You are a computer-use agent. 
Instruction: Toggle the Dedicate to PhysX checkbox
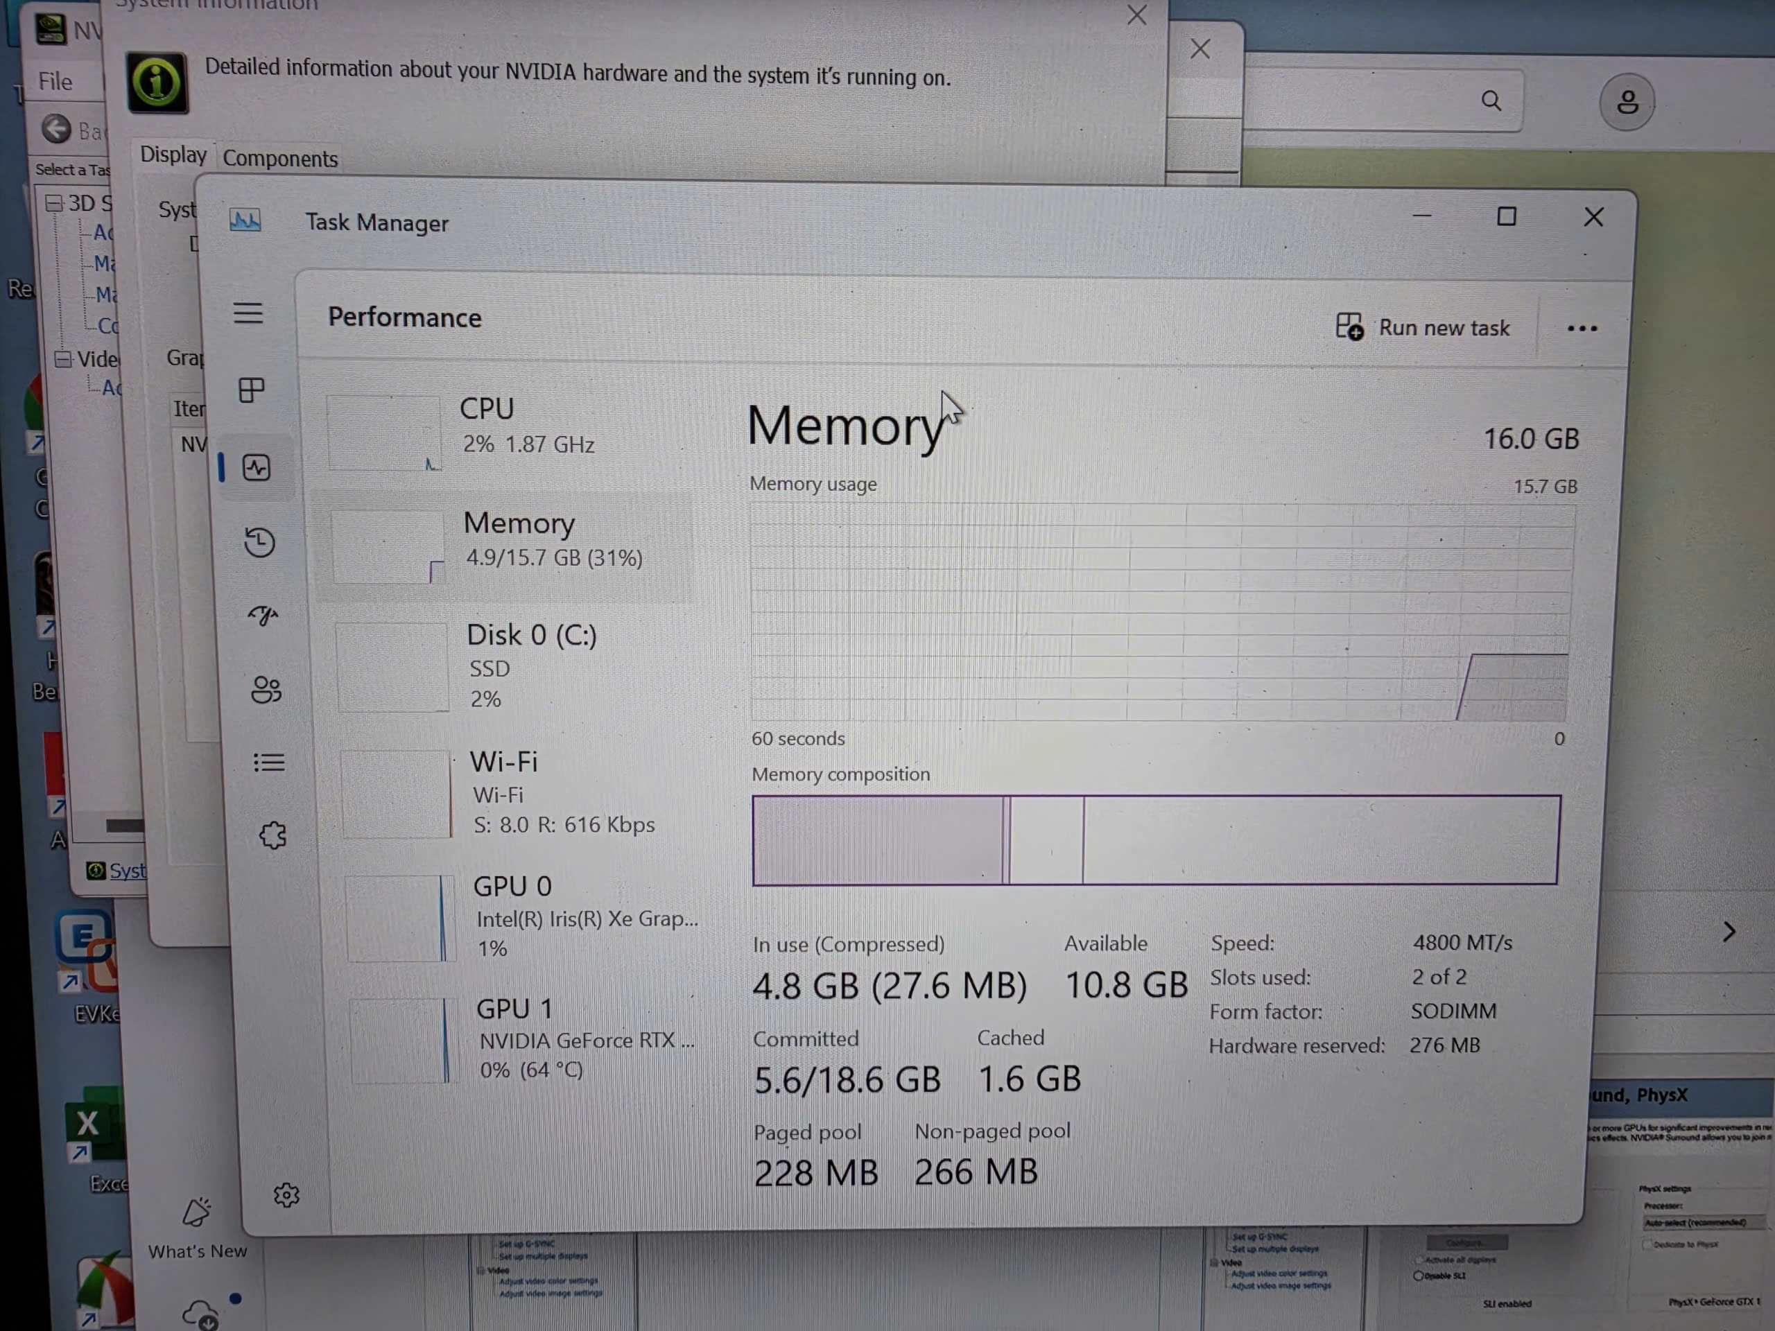click(x=1647, y=1245)
